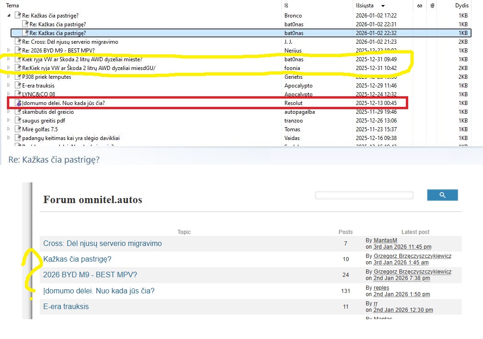Open forum topic 'Cross: Dėl njusų serverio migravimo'
The width and height of the screenshot is (483, 339).
(x=103, y=243)
